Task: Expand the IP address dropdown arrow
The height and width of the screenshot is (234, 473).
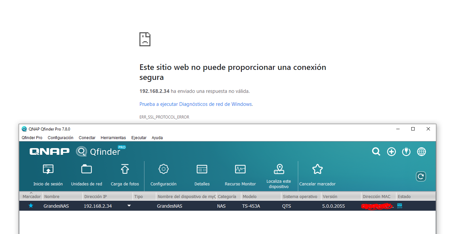Action: [x=129, y=206]
